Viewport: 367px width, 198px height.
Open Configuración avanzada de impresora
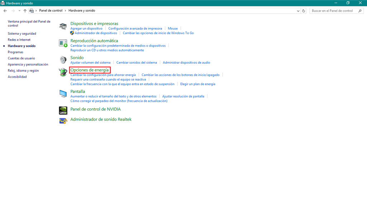135,29
